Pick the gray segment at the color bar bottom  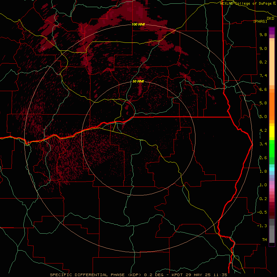(272, 236)
